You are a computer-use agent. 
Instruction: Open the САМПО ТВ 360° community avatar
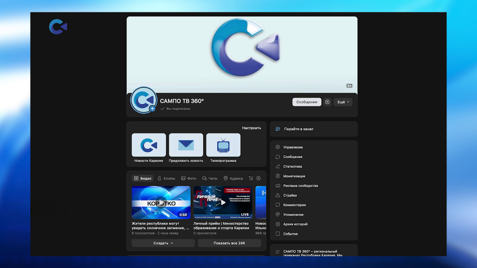[144, 100]
